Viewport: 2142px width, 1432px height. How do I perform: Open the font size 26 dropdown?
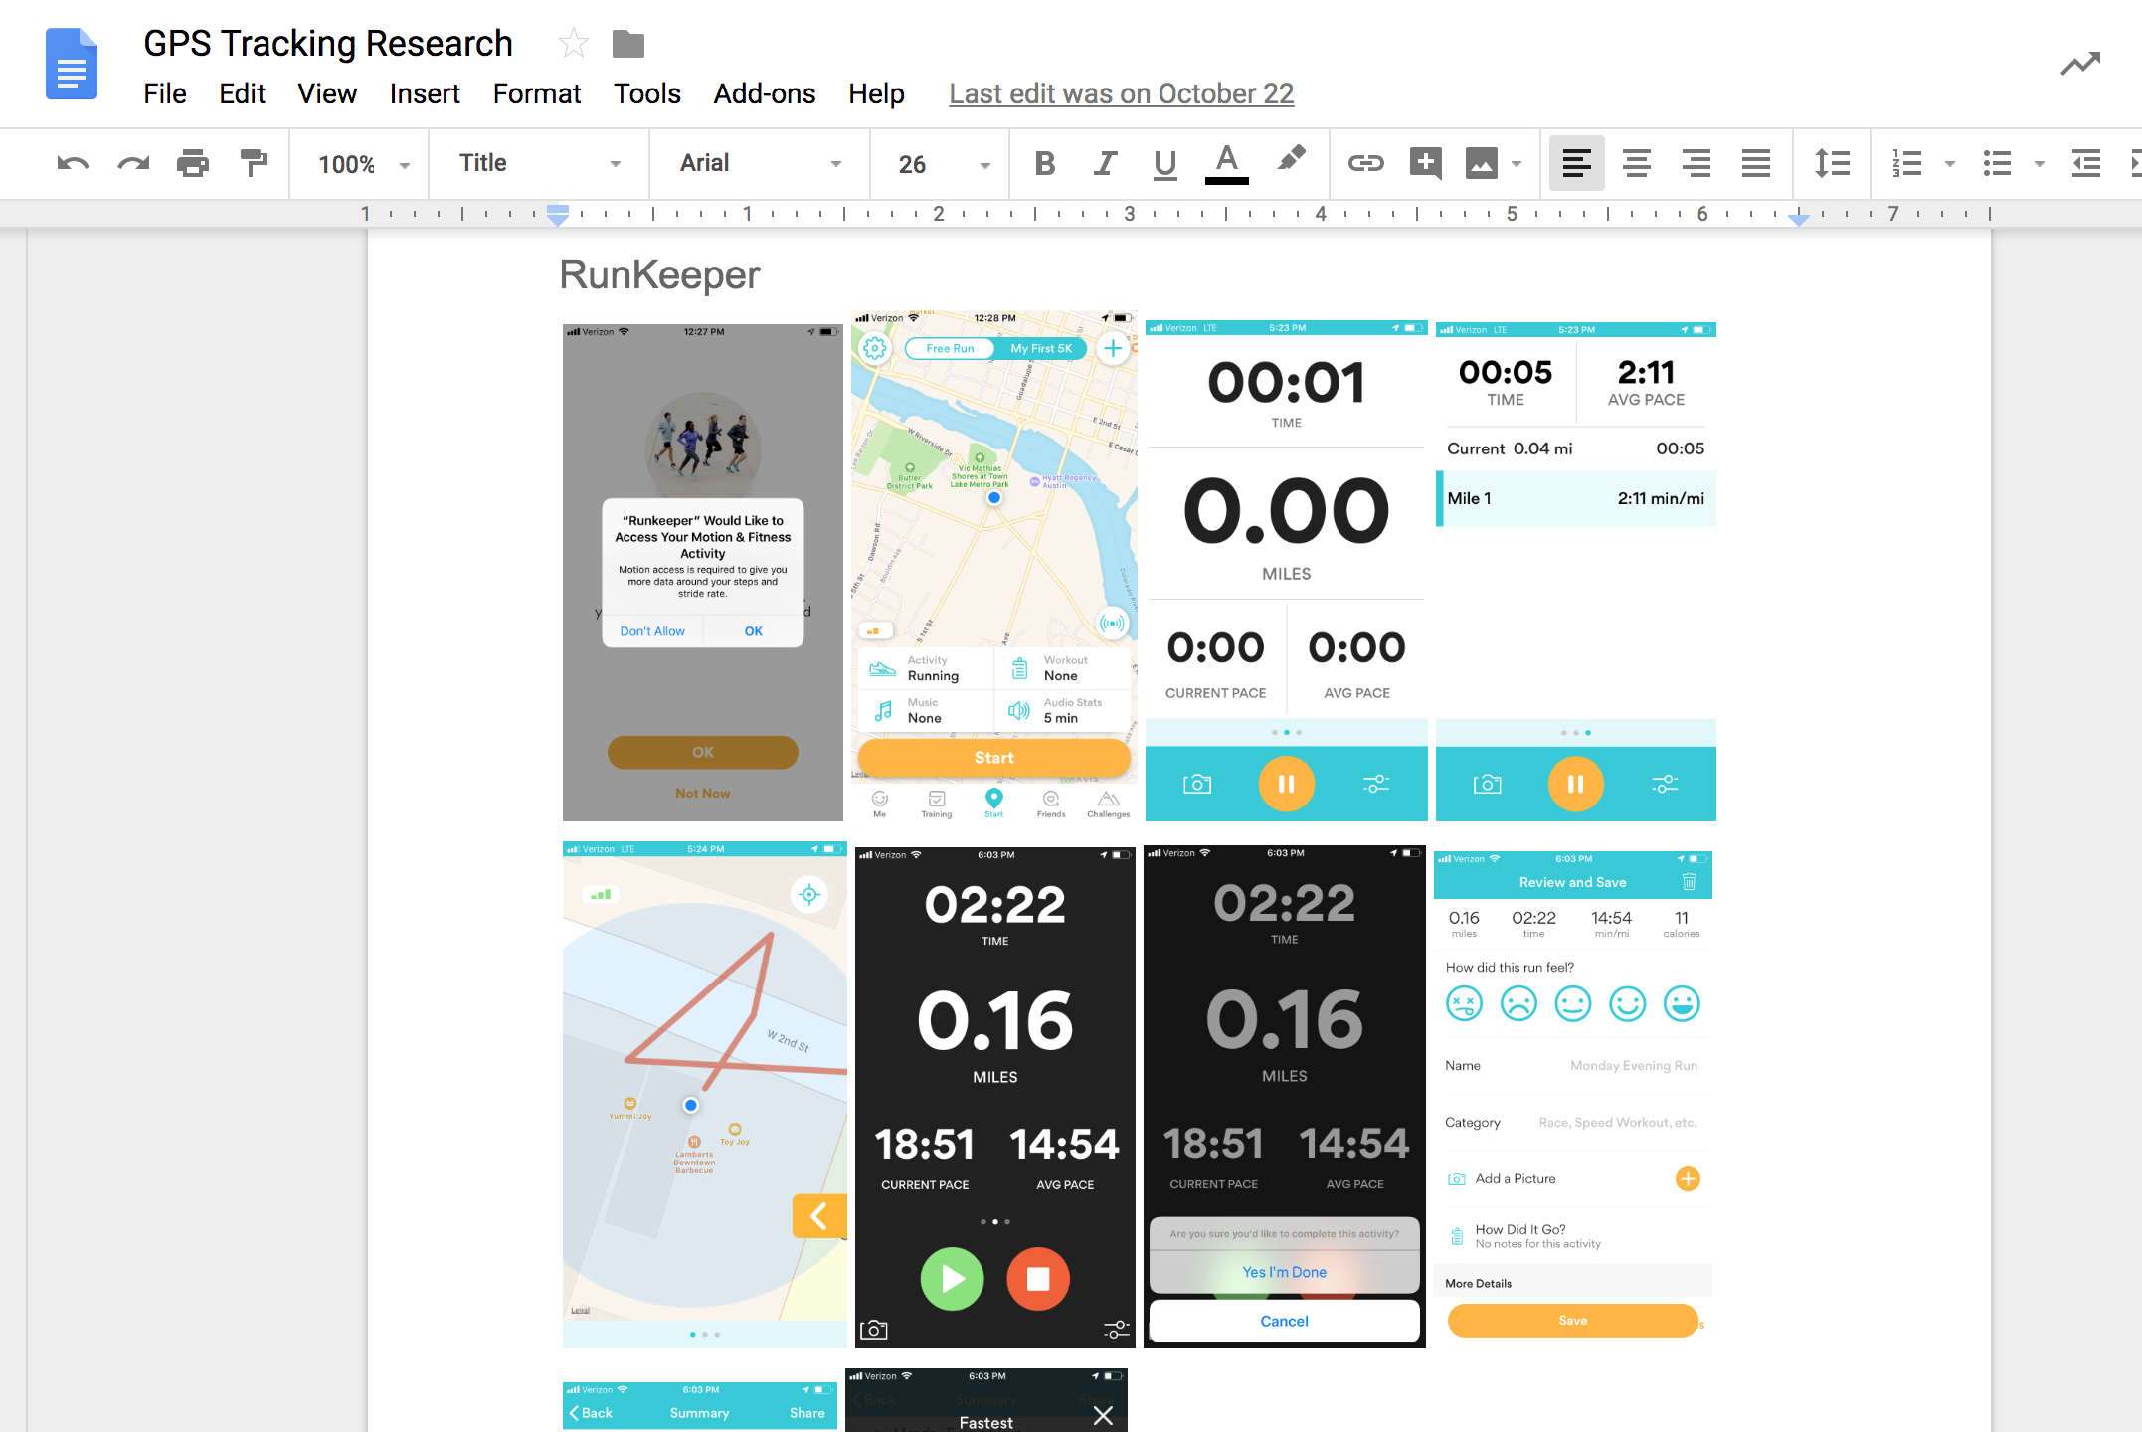coord(944,164)
